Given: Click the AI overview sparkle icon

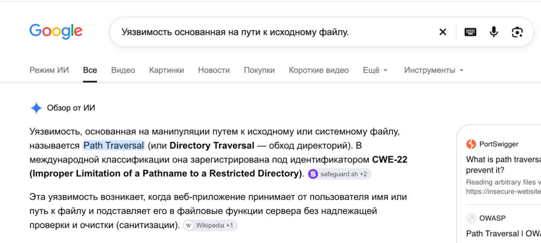Looking at the screenshot, I should pos(36,108).
